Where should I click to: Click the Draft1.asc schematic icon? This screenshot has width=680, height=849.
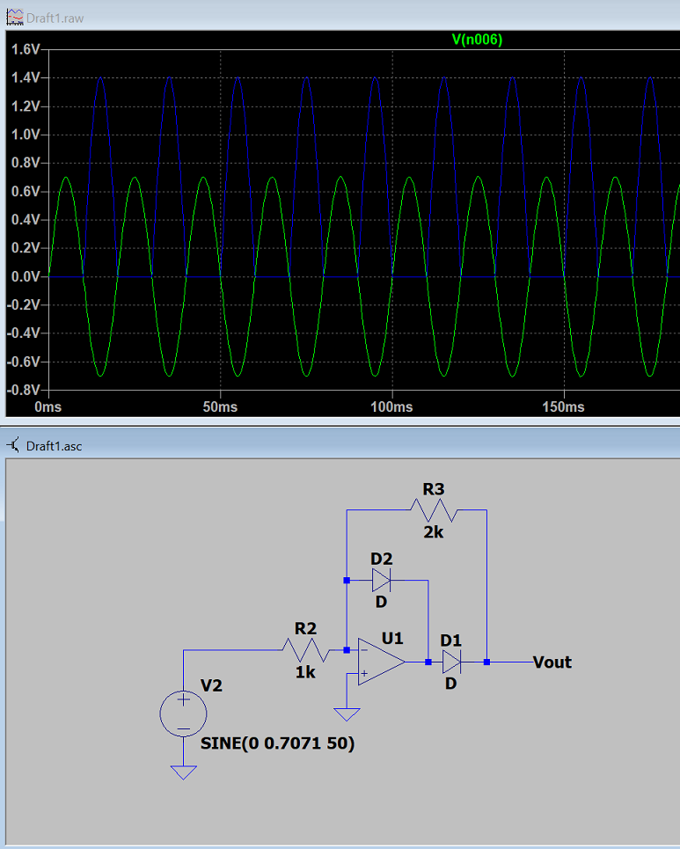click(13, 446)
